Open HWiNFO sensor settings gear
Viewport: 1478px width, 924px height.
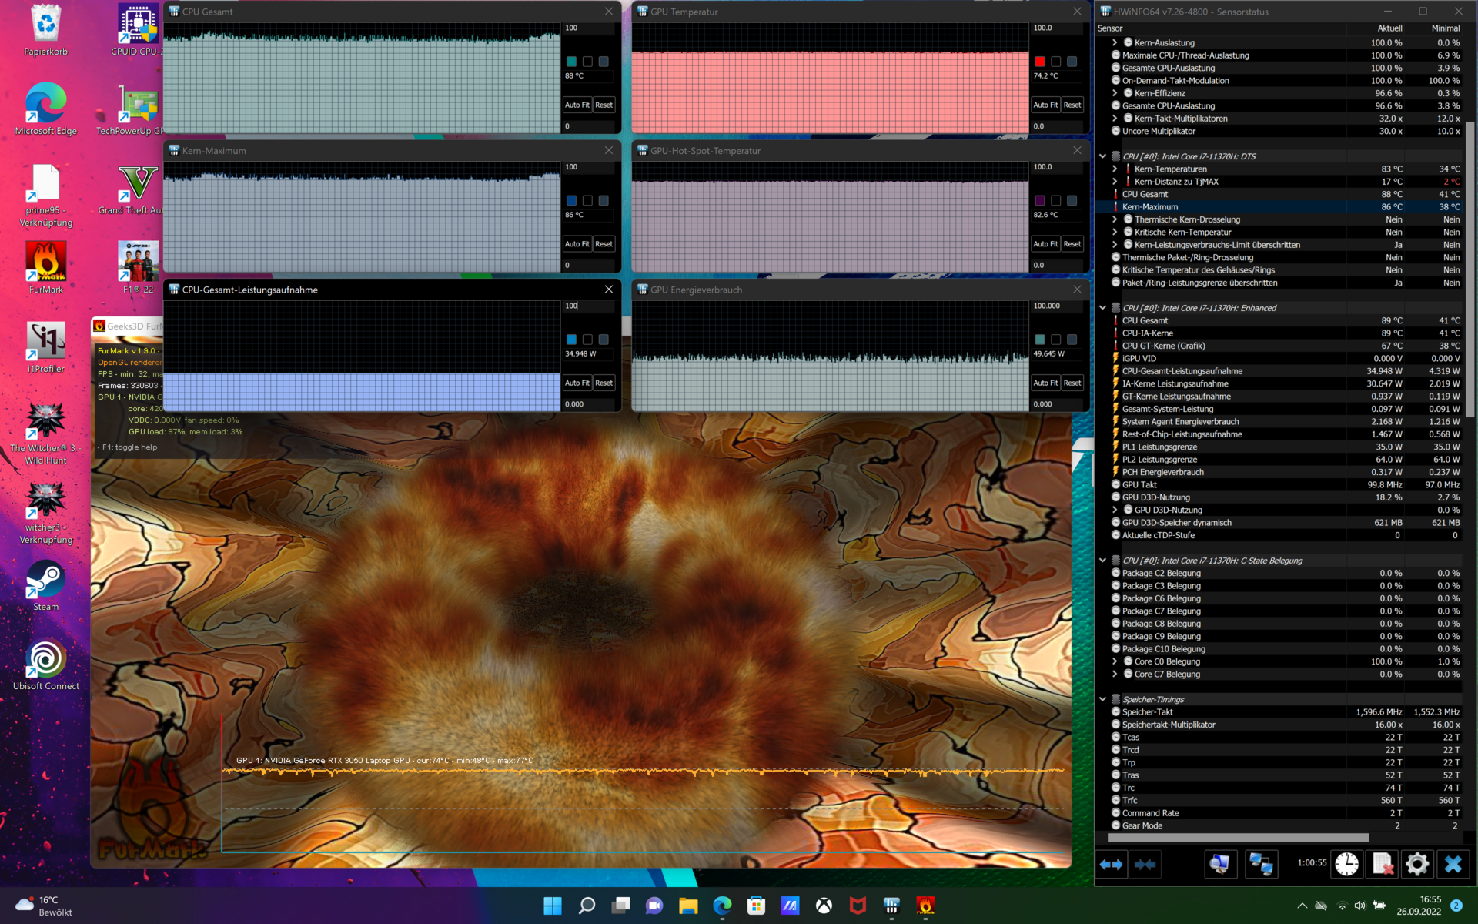[1417, 864]
